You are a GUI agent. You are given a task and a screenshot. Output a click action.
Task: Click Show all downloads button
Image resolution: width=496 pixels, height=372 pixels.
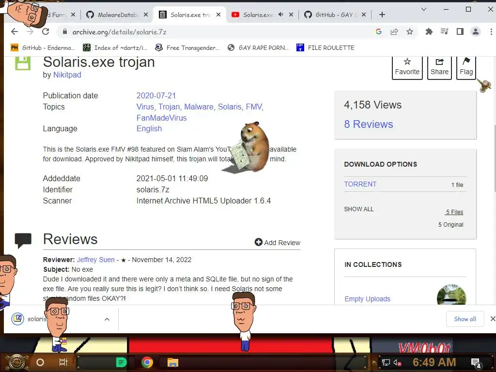(x=465, y=319)
